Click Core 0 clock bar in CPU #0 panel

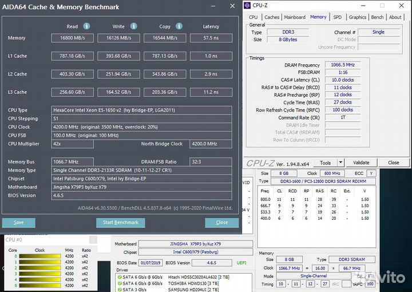(x=40, y=257)
